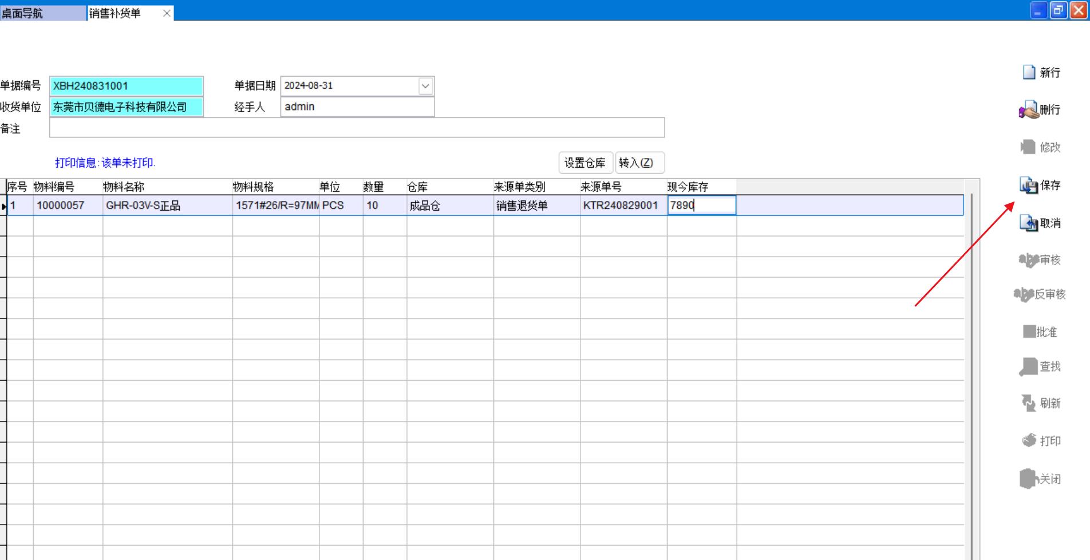Click the 备注 remarks input field
This screenshot has width=1090, height=560.
357,128
